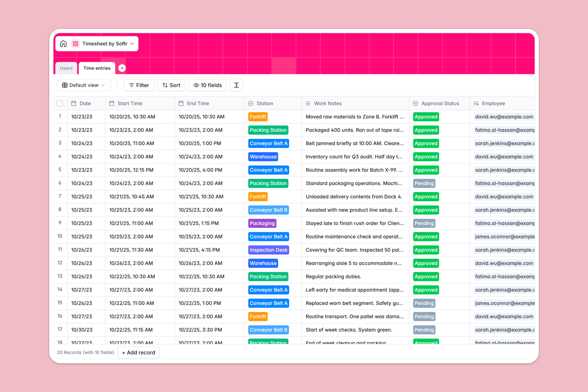The height and width of the screenshot is (392, 588).
Task: Click the Work Notes column type icon
Action: [x=308, y=103]
